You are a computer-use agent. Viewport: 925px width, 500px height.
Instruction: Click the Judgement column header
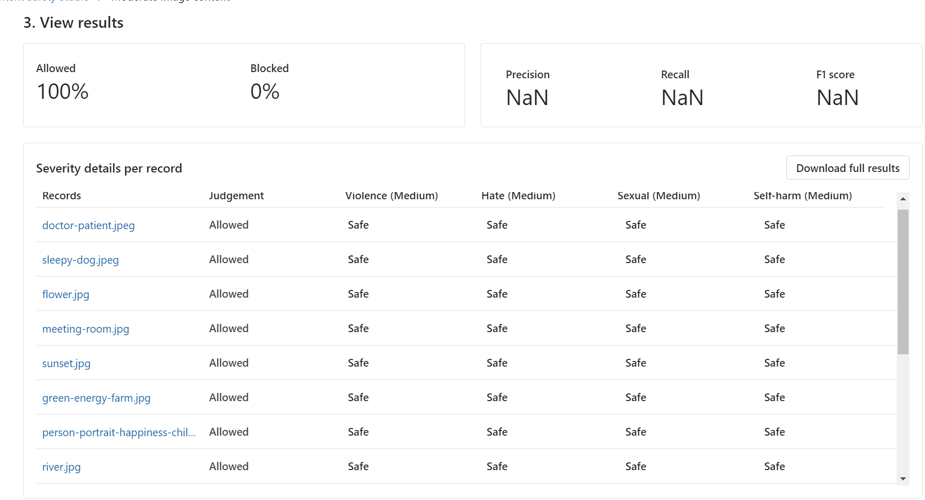click(236, 196)
